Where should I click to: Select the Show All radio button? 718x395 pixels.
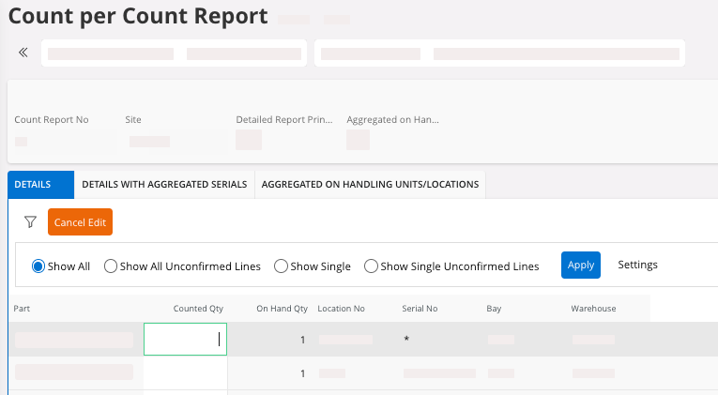[38, 266]
